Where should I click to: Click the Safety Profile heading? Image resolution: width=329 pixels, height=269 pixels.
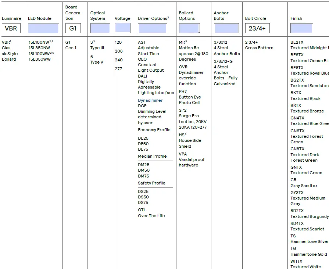[151, 183]
